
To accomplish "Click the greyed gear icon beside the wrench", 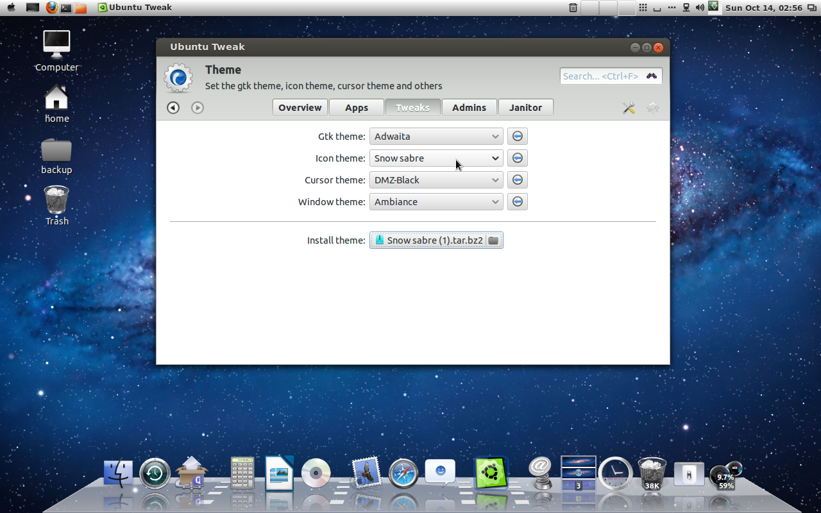I will [x=652, y=108].
